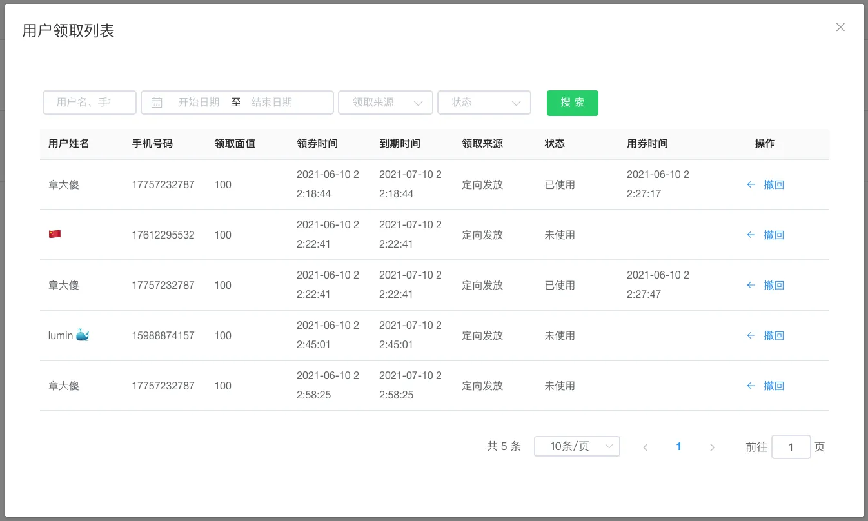Screen dimensions: 868x521
Task: Go to the next page arrow
Action: (x=712, y=447)
